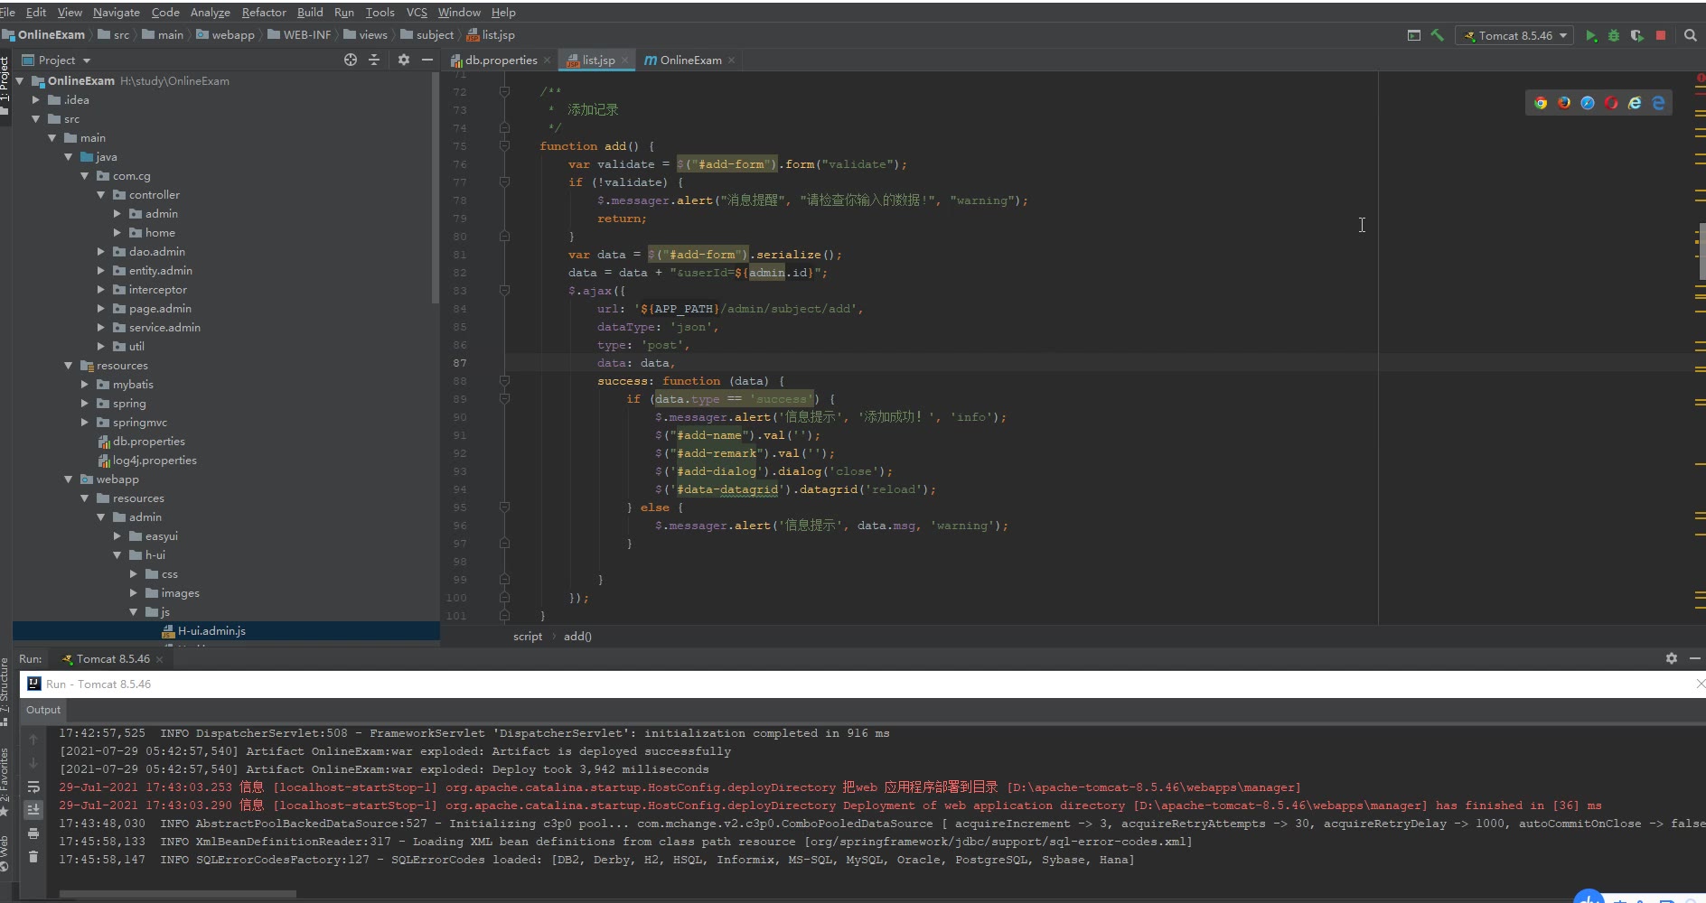
Task: Click the WEB-INF breadcrumb in navigation bar
Action: click(306, 35)
